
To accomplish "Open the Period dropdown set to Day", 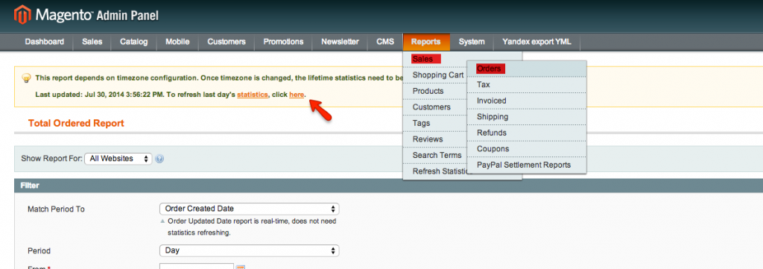I will (x=249, y=251).
